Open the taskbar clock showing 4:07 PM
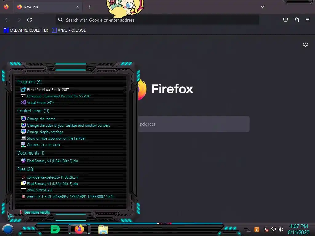The width and height of the screenshot is (315, 236). (x=299, y=229)
